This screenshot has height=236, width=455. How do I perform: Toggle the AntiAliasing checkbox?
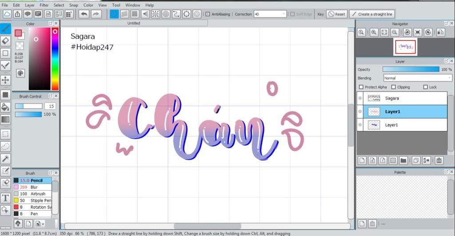[208, 14]
